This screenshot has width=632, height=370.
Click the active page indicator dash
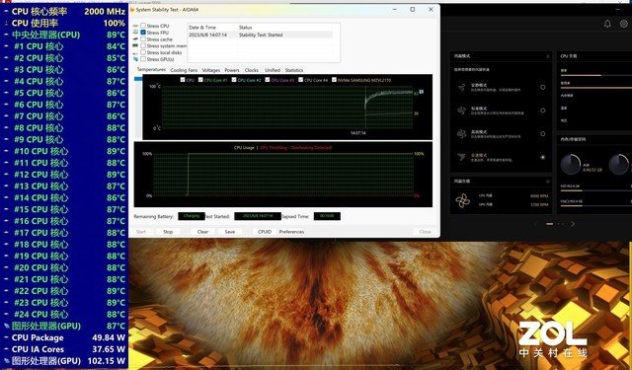point(549,224)
